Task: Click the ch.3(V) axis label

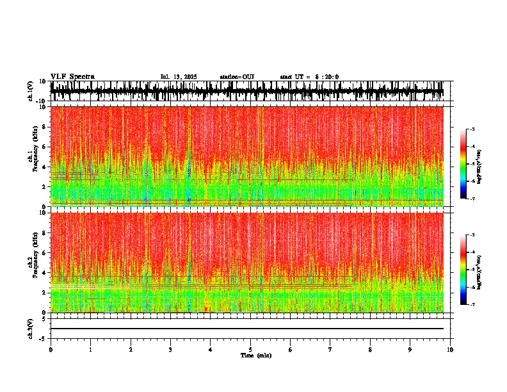Action: (31, 329)
